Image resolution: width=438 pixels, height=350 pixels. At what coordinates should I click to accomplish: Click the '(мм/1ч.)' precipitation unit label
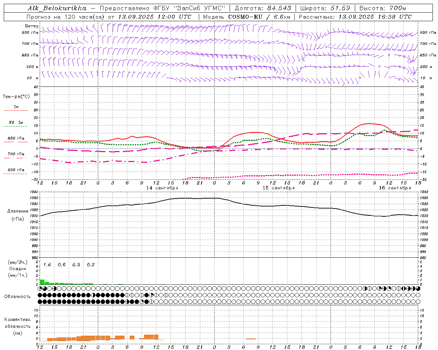pyautogui.click(x=18, y=275)
